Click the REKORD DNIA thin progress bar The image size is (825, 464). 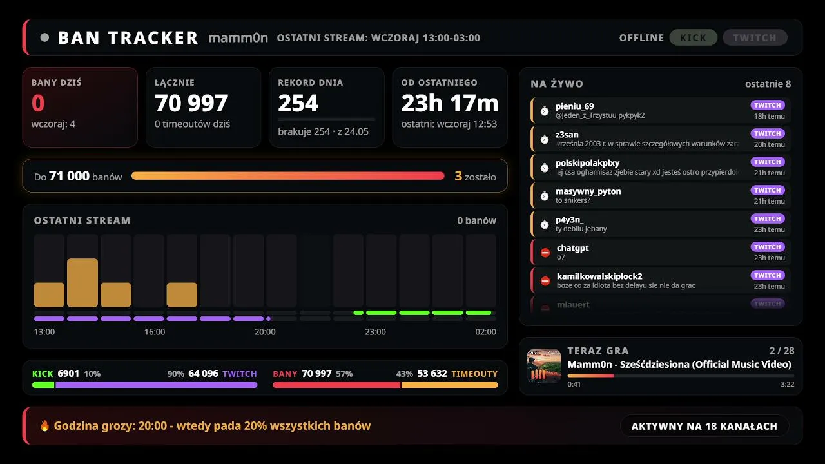[x=327, y=119]
